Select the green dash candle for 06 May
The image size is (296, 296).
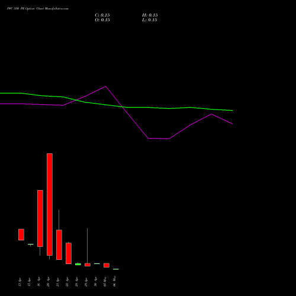116,269
